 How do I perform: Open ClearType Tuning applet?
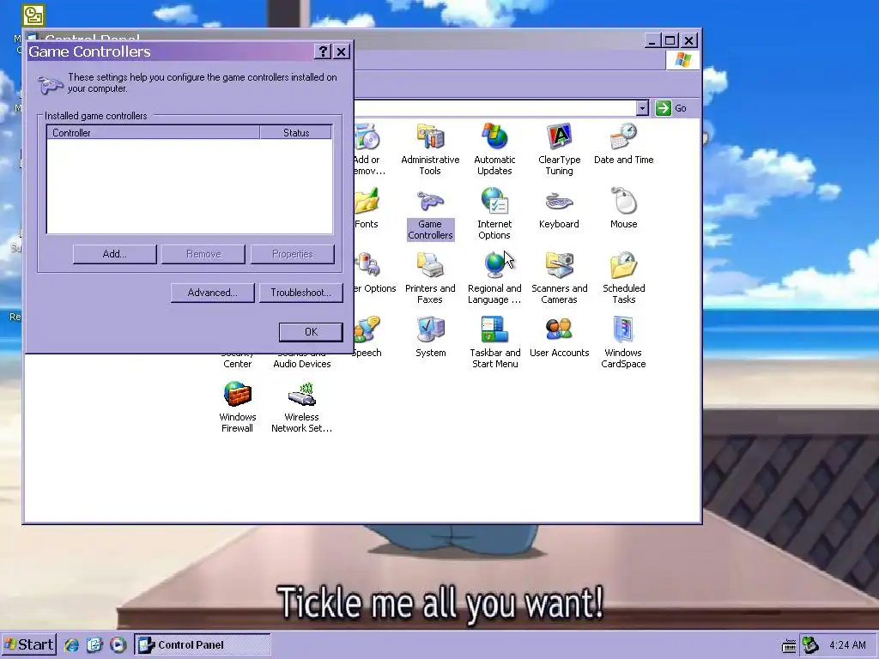click(x=559, y=149)
